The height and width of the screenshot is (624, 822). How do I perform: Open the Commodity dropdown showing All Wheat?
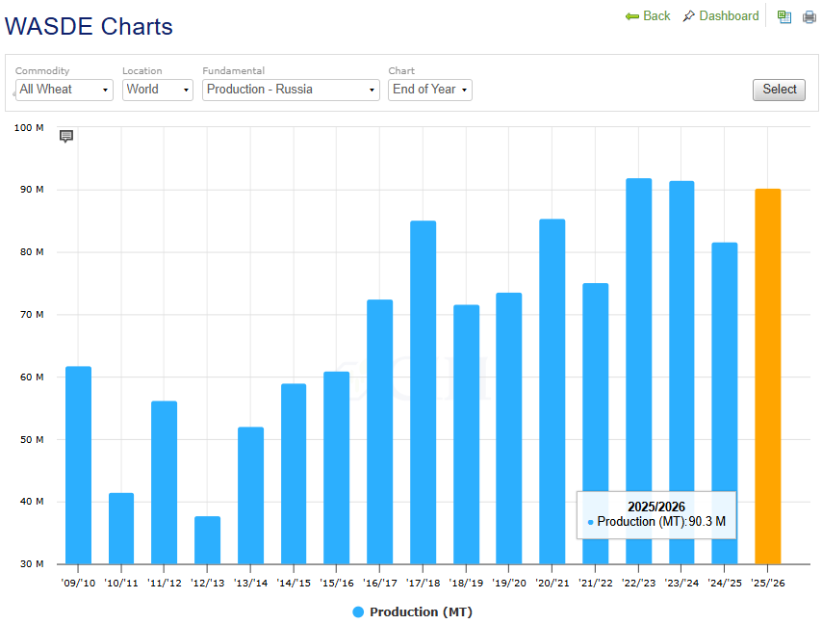[64, 90]
